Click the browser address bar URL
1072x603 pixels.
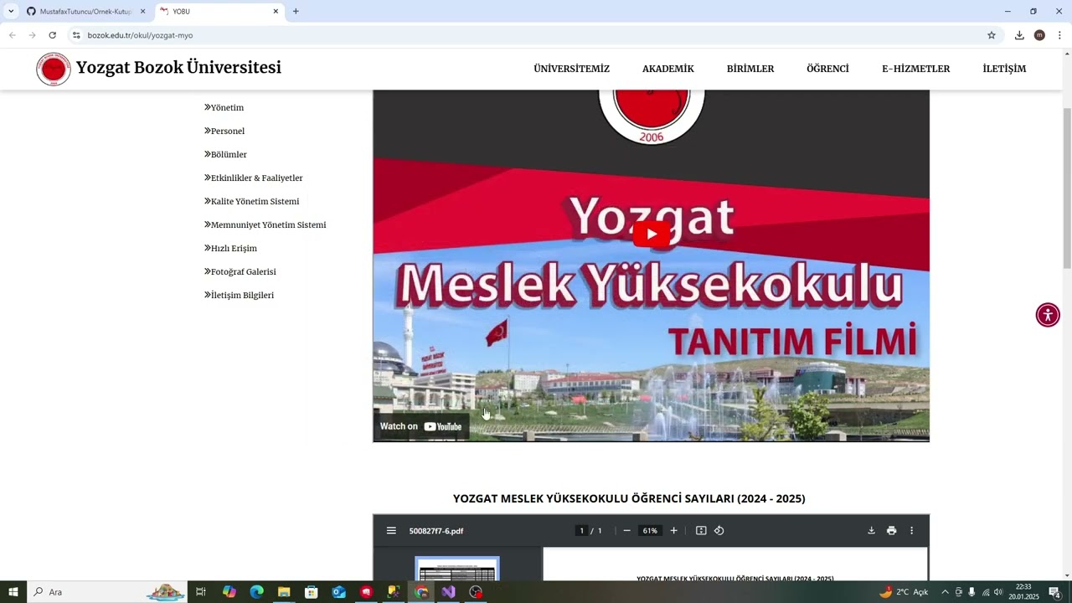point(140,35)
